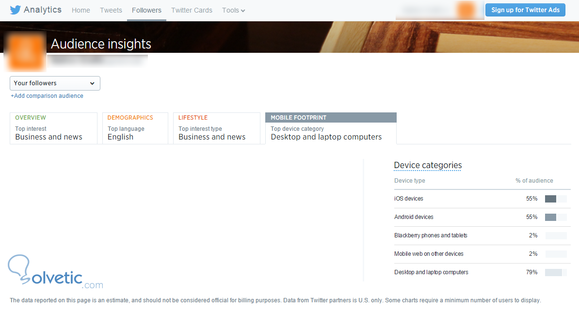Click the iOS devices percentage bar
This screenshot has width=579, height=312.
(x=556, y=199)
